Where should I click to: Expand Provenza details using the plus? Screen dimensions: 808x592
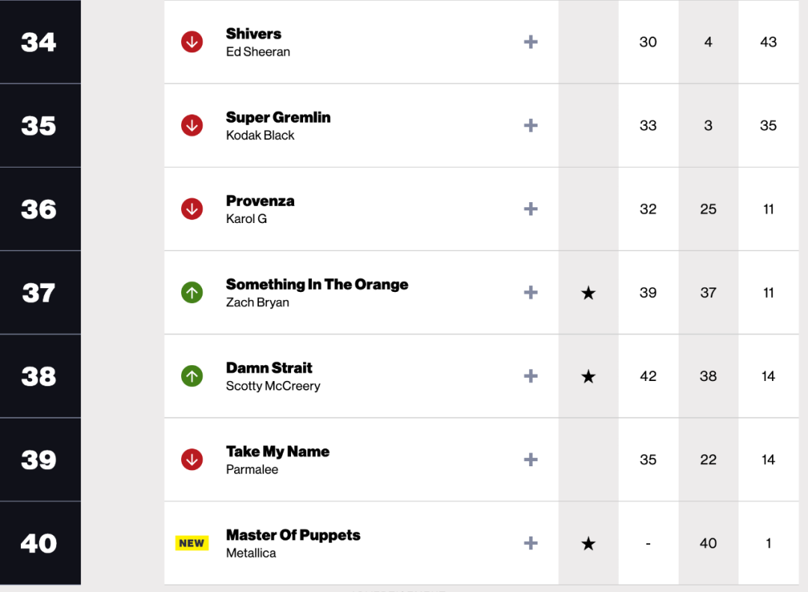click(x=530, y=209)
